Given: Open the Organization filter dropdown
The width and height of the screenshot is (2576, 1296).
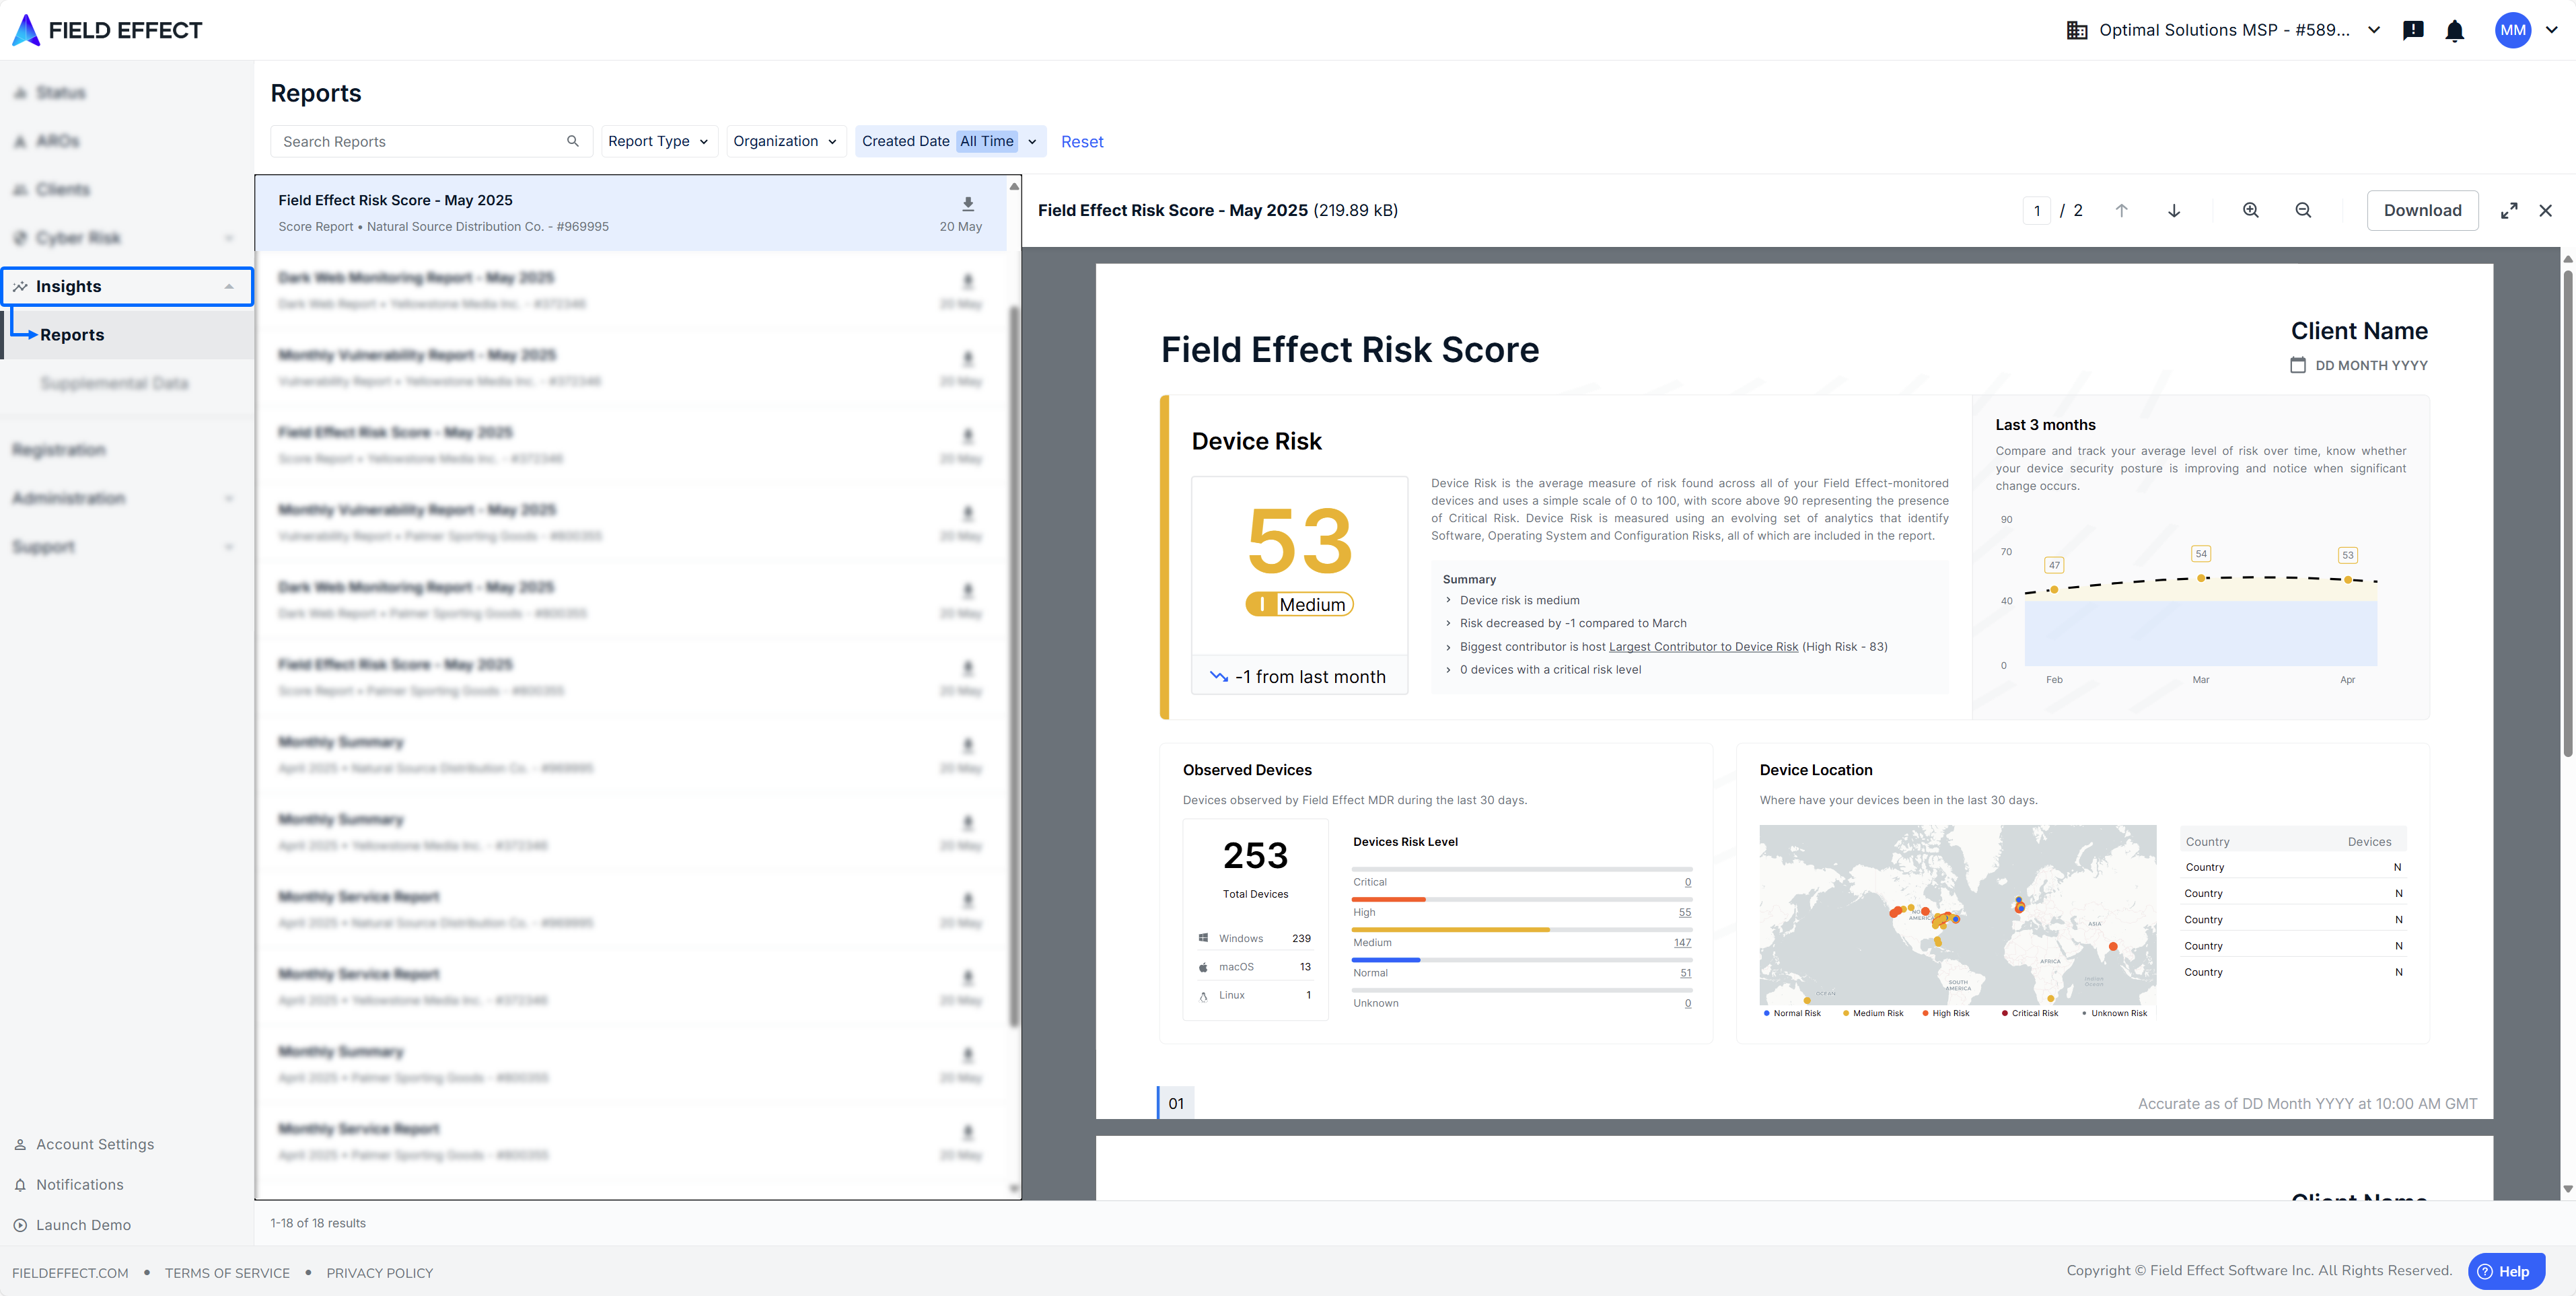Looking at the screenshot, I should (x=785, y=141).
